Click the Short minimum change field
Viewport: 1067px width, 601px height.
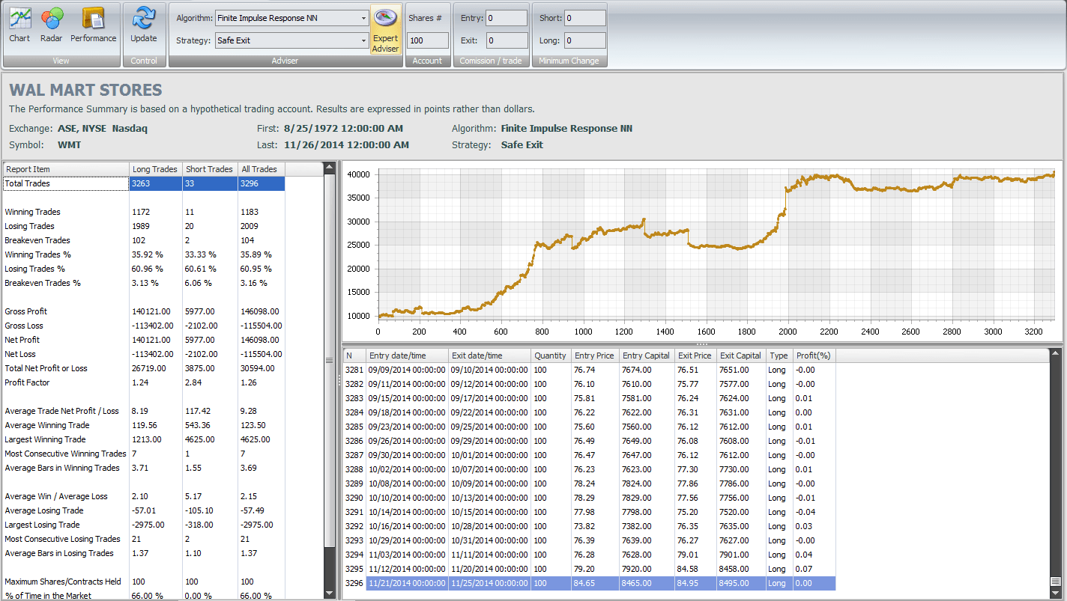[x=585, y=18]
